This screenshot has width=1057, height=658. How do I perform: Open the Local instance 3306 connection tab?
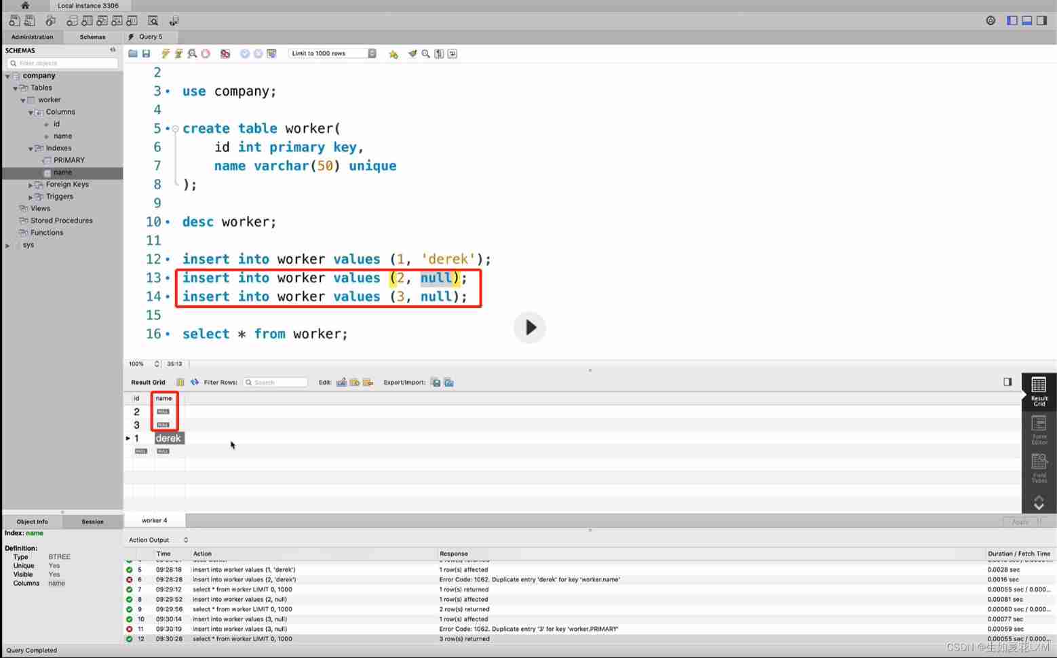pyautogui.click(x=88, y=5)
